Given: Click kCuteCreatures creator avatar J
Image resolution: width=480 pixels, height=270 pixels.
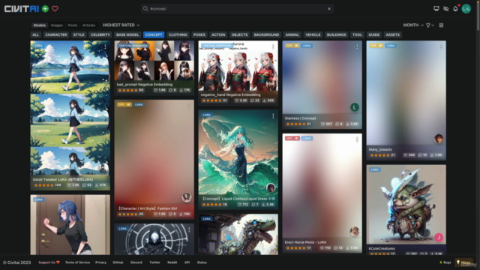Looking at the screenshot, I should tap(439, 237).
